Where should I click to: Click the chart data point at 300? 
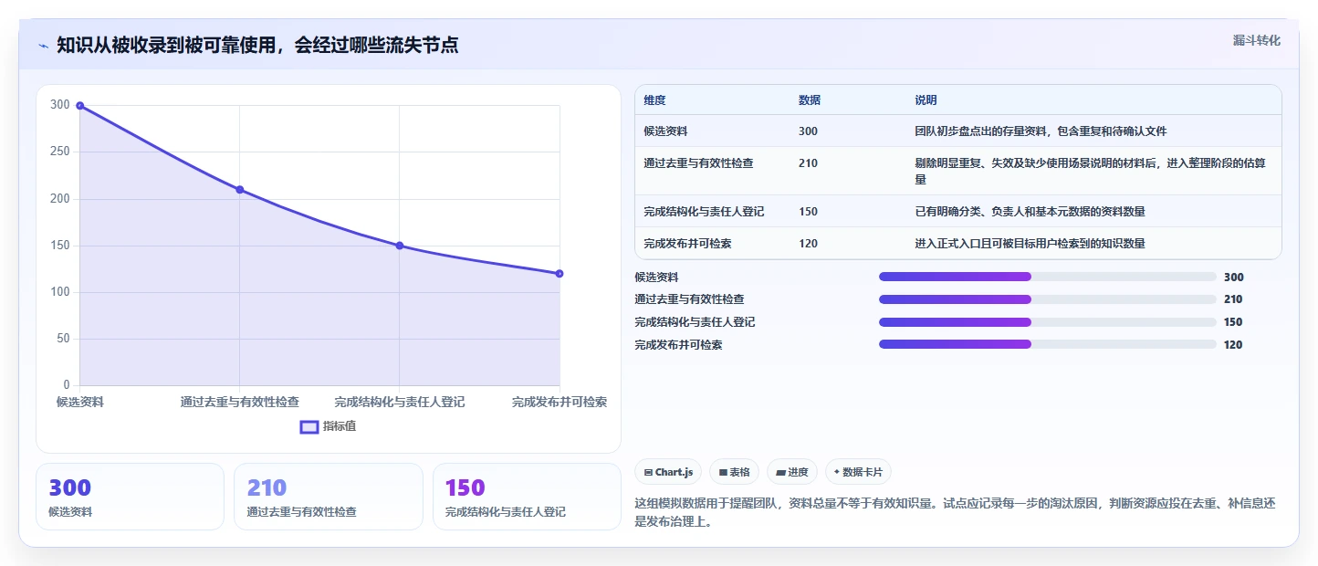pyautogui.click(x=80, y=106)
